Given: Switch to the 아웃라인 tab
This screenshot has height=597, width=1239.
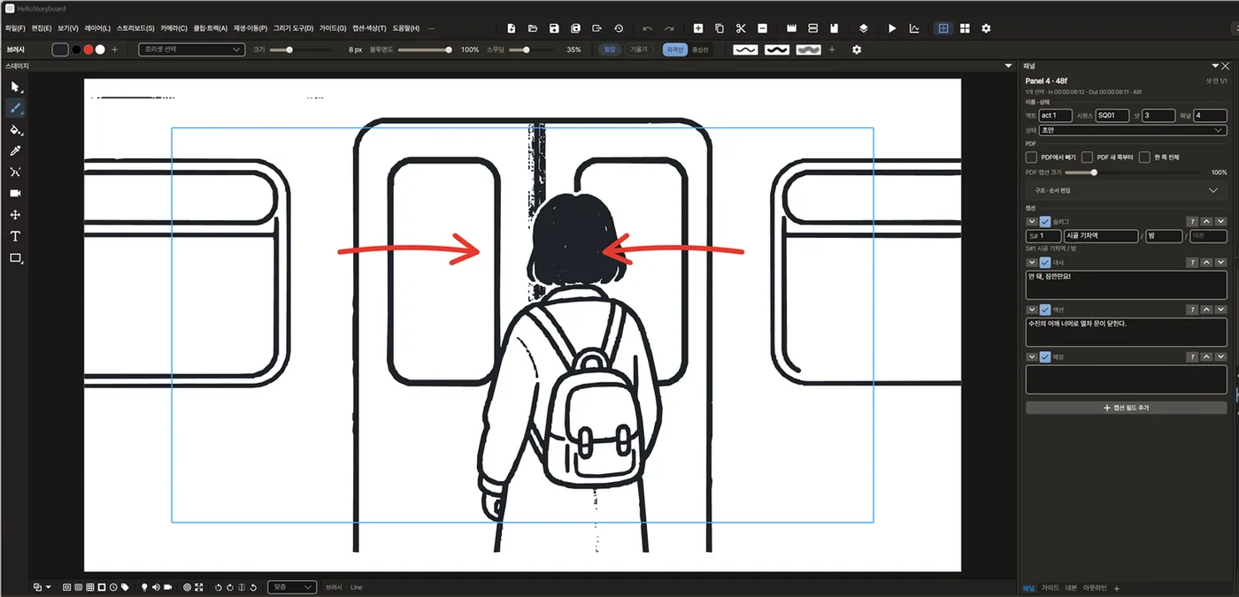Looking at the screenshot, I should coord(1095,587).
